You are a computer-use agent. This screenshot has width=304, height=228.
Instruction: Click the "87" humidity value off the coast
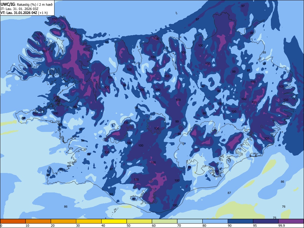[229, 193]
